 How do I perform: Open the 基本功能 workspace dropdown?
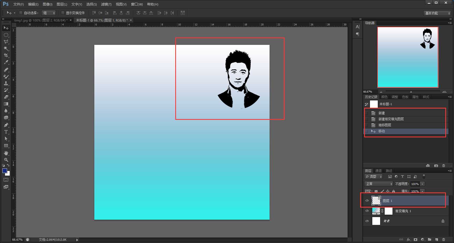pos(437,13)
